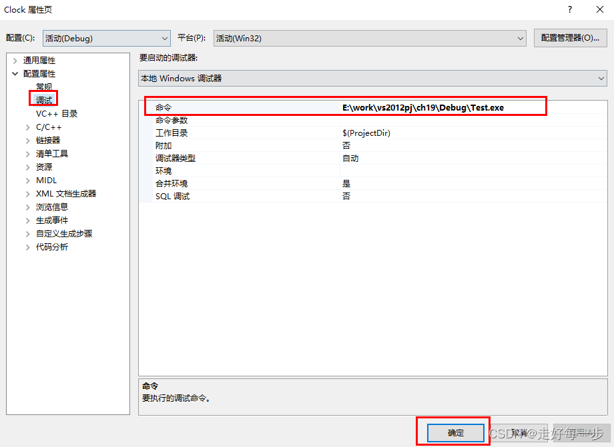This screenshot has width=614, height=447.
Task: Select the 常规 tree item
Action: (44, 86)
